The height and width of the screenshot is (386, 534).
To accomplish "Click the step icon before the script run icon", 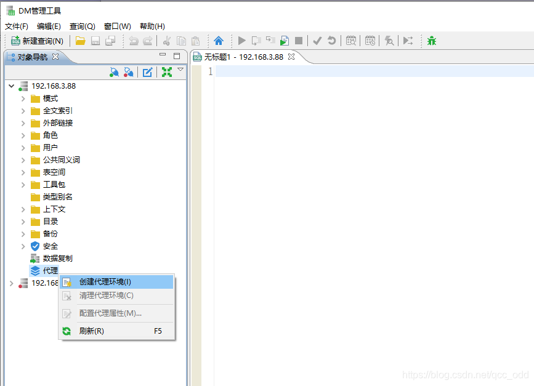I will [x=270, y=41].
